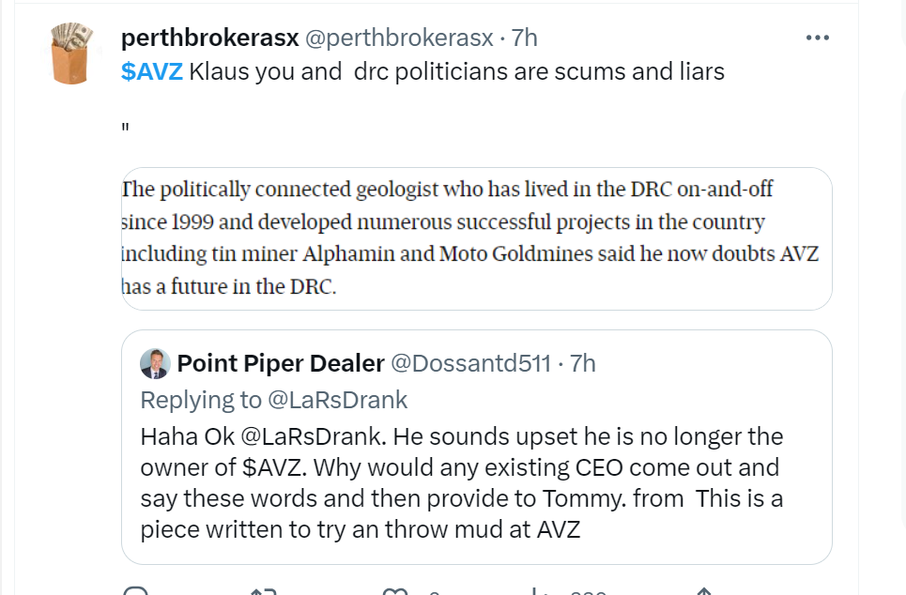
Task: Click the main tweet text about Klaus
Action: pyautogui.click(x=456, y=72)
